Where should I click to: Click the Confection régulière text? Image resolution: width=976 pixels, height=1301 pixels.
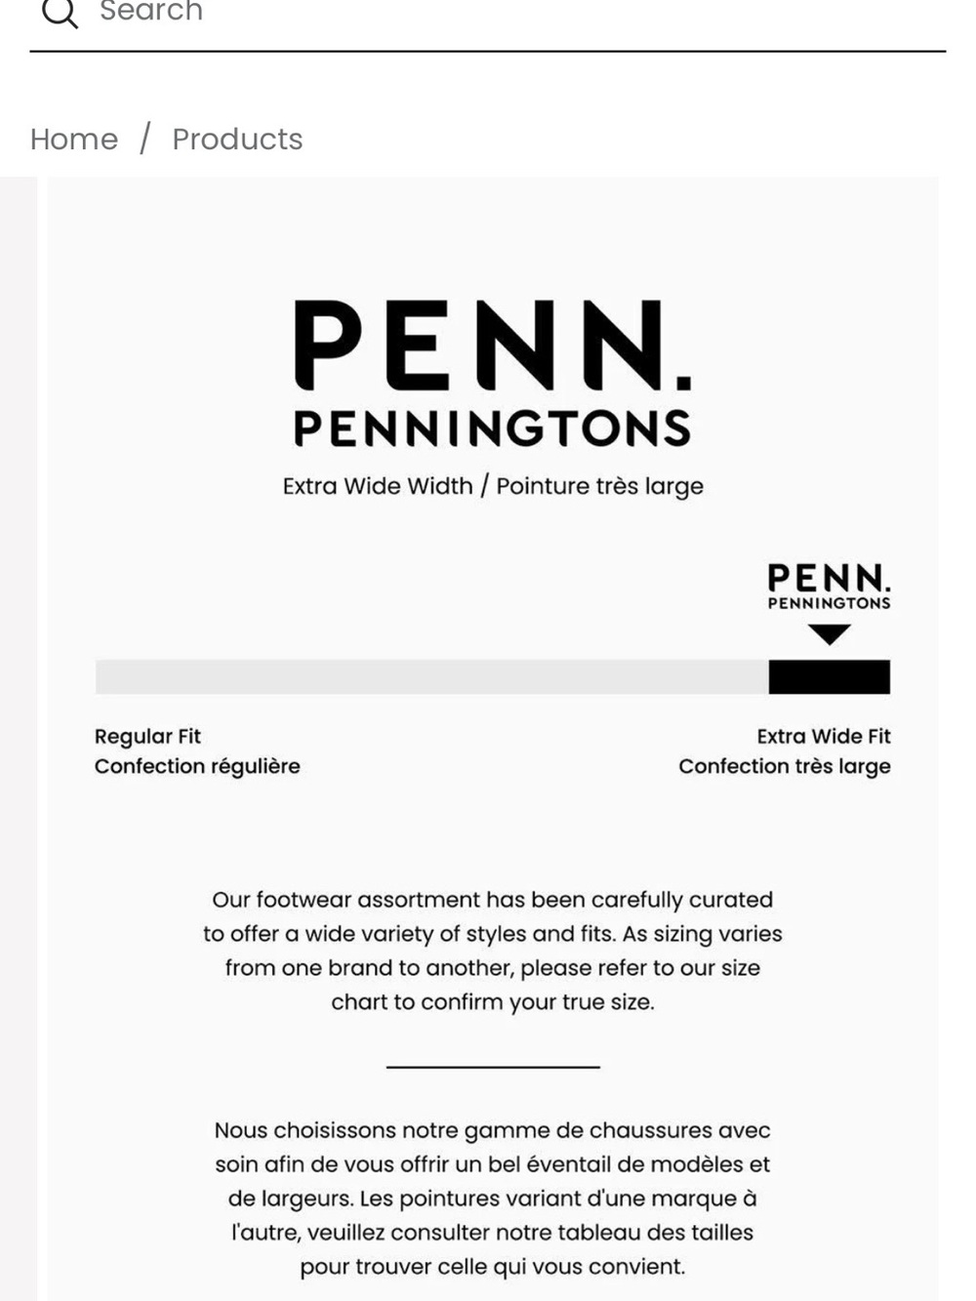(197, 766)
